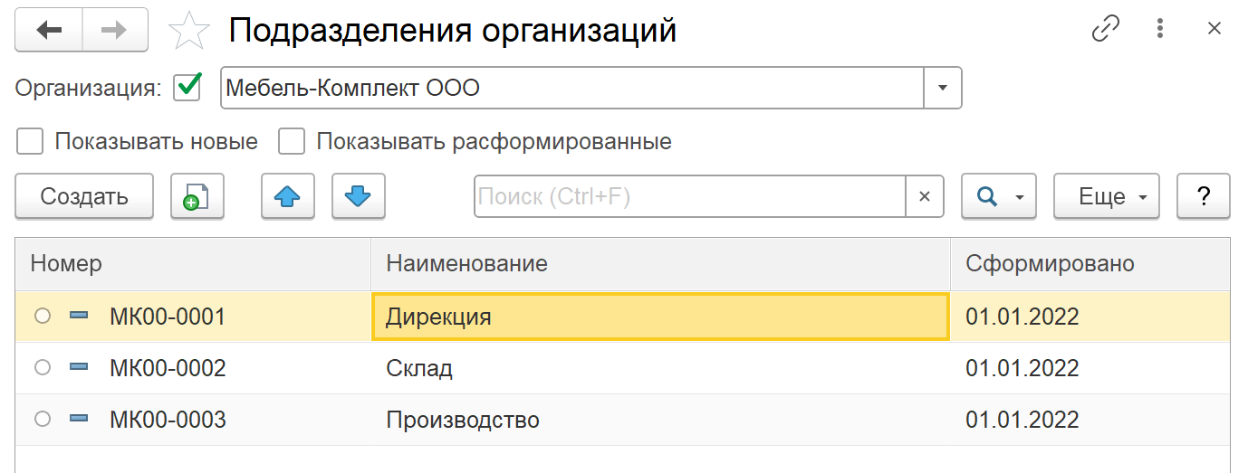The width and height of the screenshot is (1248, 473).
Task: Enable the Показывать расформированные checkbox
Action: [x=291, y=142]
